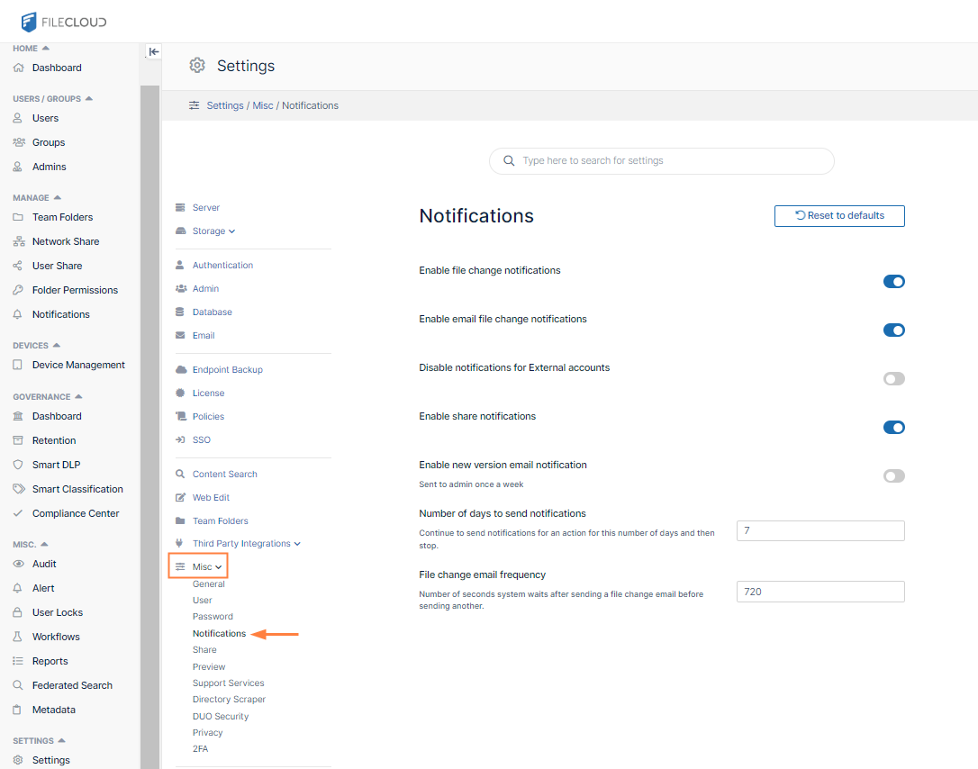Open Dashboard via the home icon
Screen dimensions: 978x769
(x=18, y=68)
